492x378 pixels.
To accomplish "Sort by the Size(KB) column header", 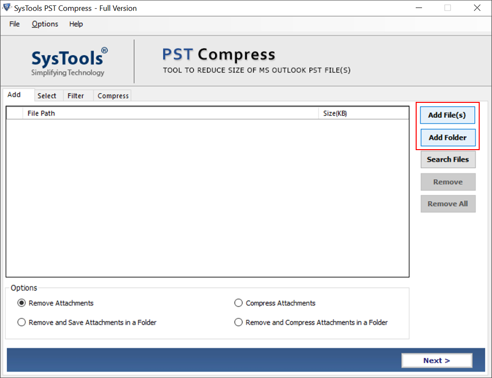I will pos(363,113).
